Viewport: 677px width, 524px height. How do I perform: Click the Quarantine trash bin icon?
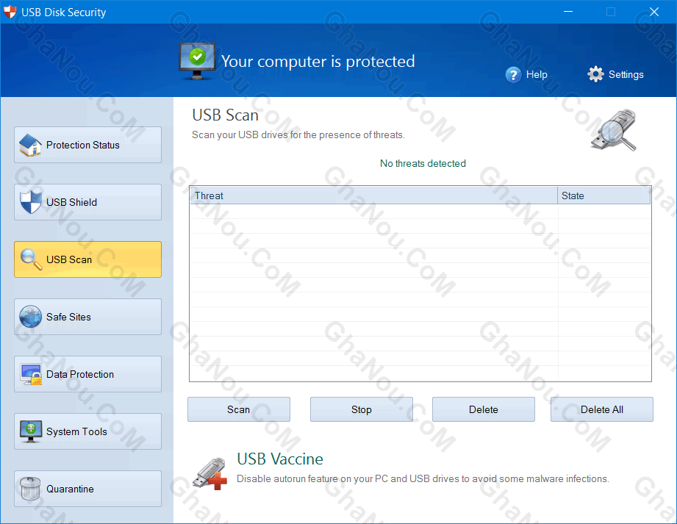pos(30,489)
